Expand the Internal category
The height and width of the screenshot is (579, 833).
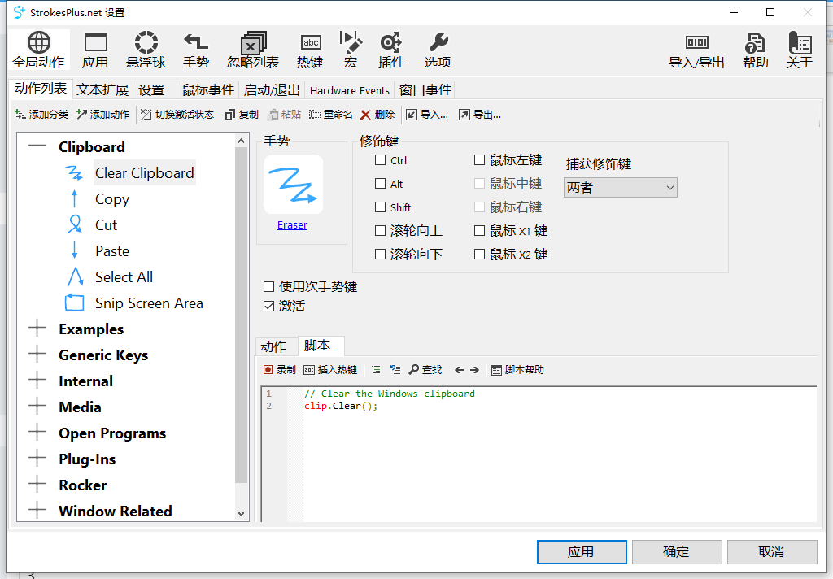pyautogui.click(x=37, y=381)
